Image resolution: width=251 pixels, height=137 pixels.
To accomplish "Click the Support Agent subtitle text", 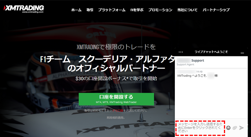I will [185, 64].
